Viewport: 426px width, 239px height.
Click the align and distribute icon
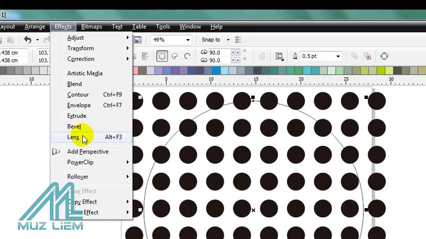pyautogui.click(x=145, y=56)
